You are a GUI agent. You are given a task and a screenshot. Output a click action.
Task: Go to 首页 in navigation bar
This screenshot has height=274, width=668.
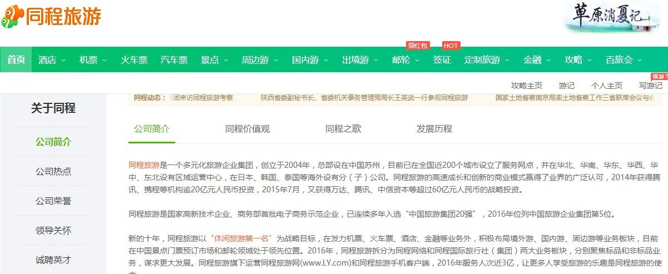[x=16, y=60]
